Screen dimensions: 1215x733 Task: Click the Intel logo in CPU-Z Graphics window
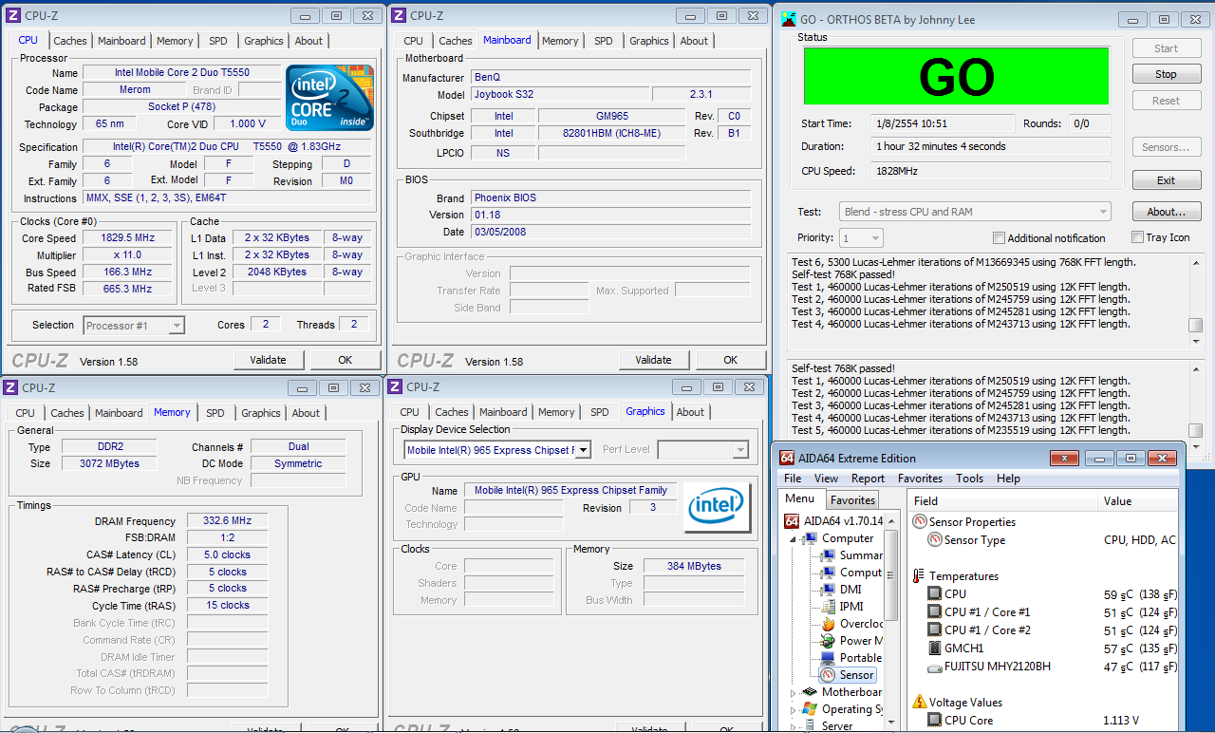pyautogui.click(x=717, y=507)
